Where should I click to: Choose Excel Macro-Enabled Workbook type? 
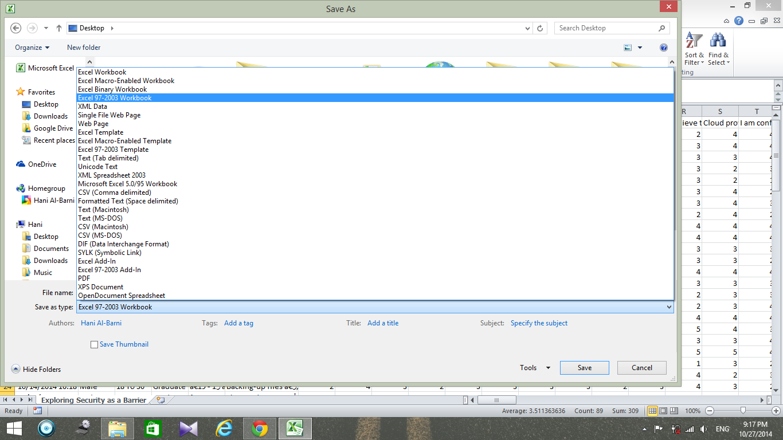[375, 81]
